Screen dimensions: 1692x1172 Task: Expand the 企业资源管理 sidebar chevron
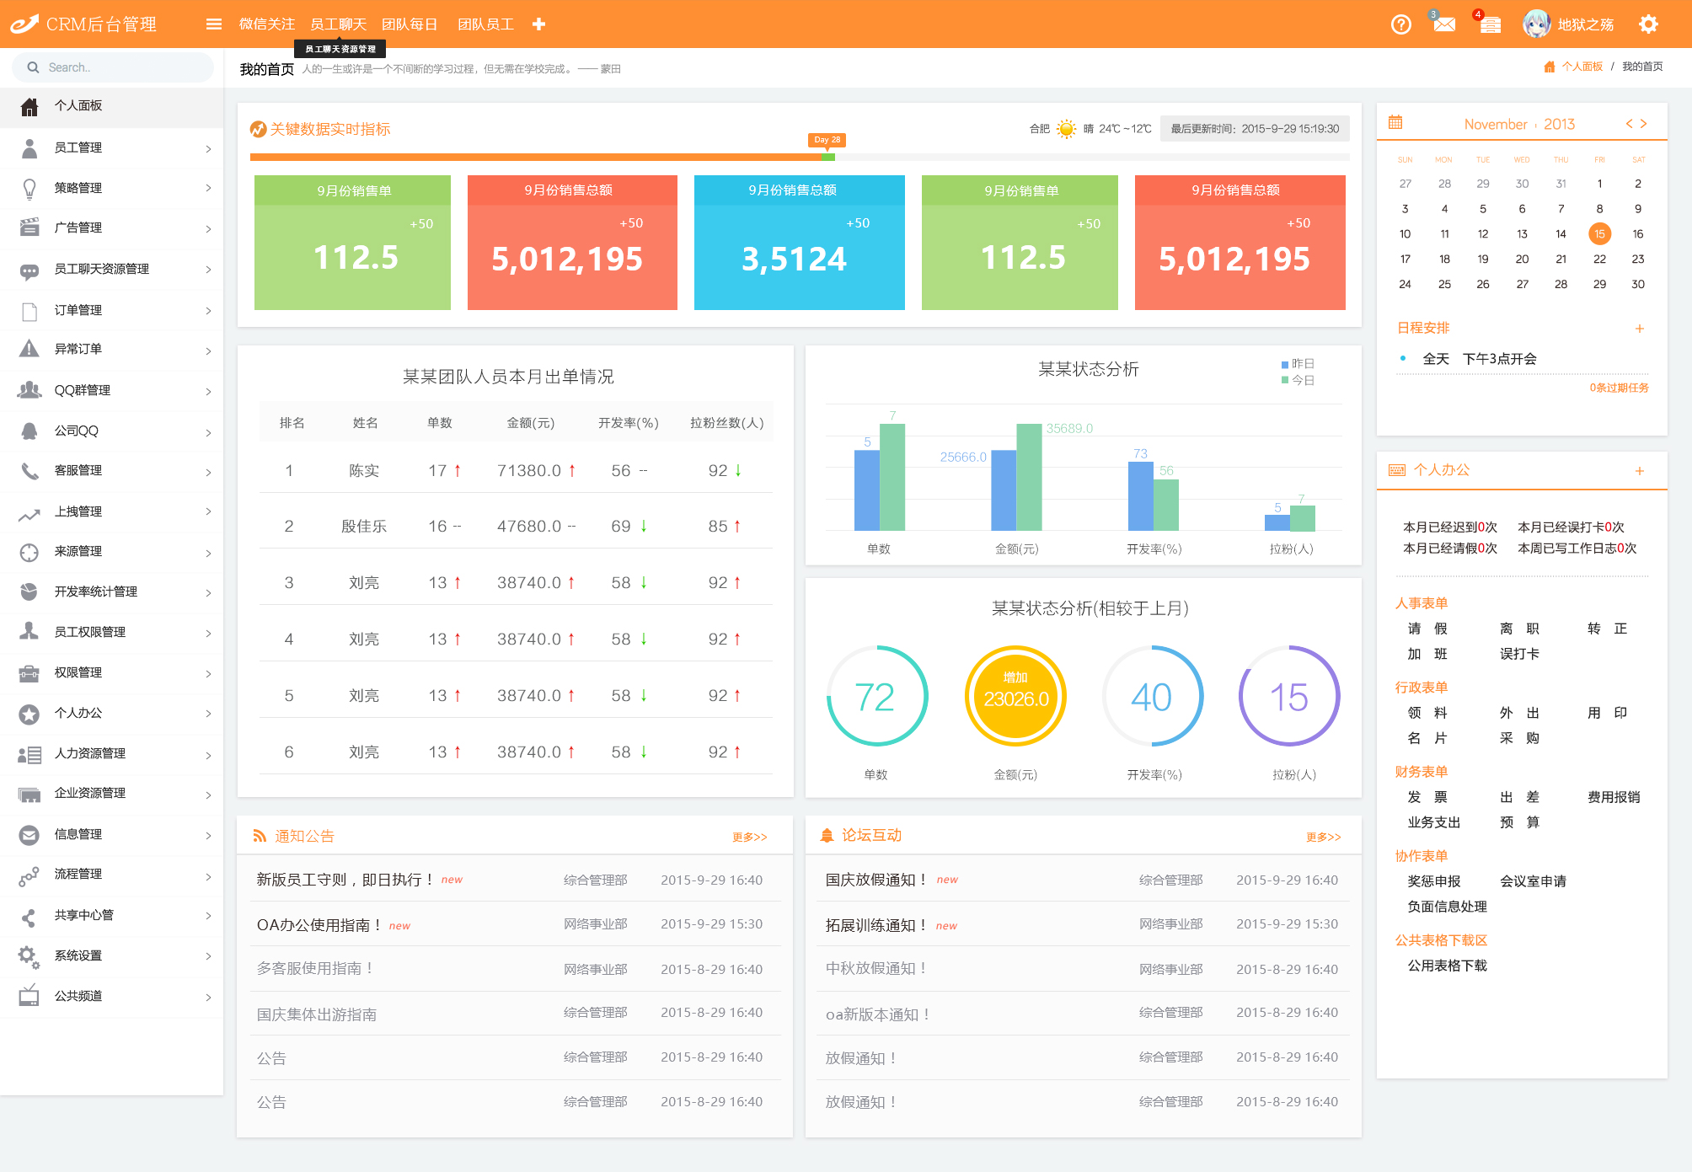pyautogui.click(x=208, y=795)
